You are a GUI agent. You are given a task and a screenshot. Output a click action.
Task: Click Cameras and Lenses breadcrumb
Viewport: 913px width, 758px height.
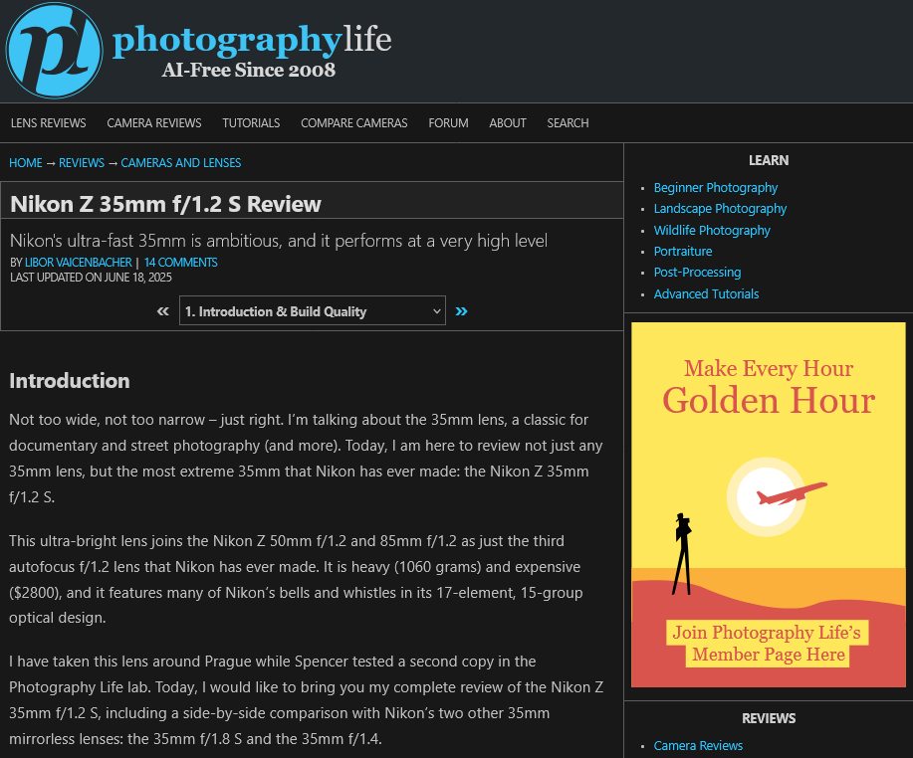point(181,163)
